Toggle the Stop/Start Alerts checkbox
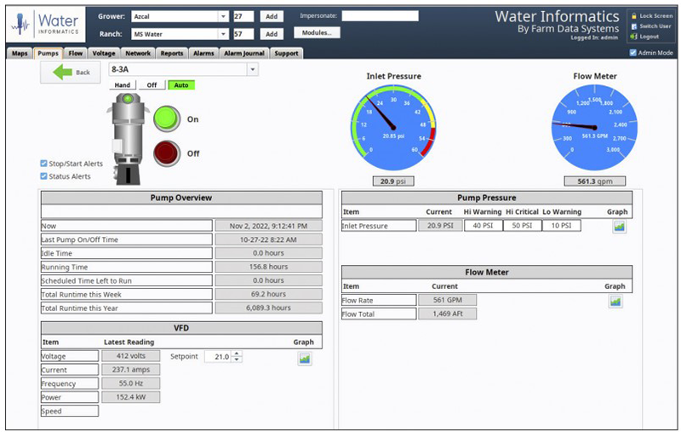 point(44,164)
